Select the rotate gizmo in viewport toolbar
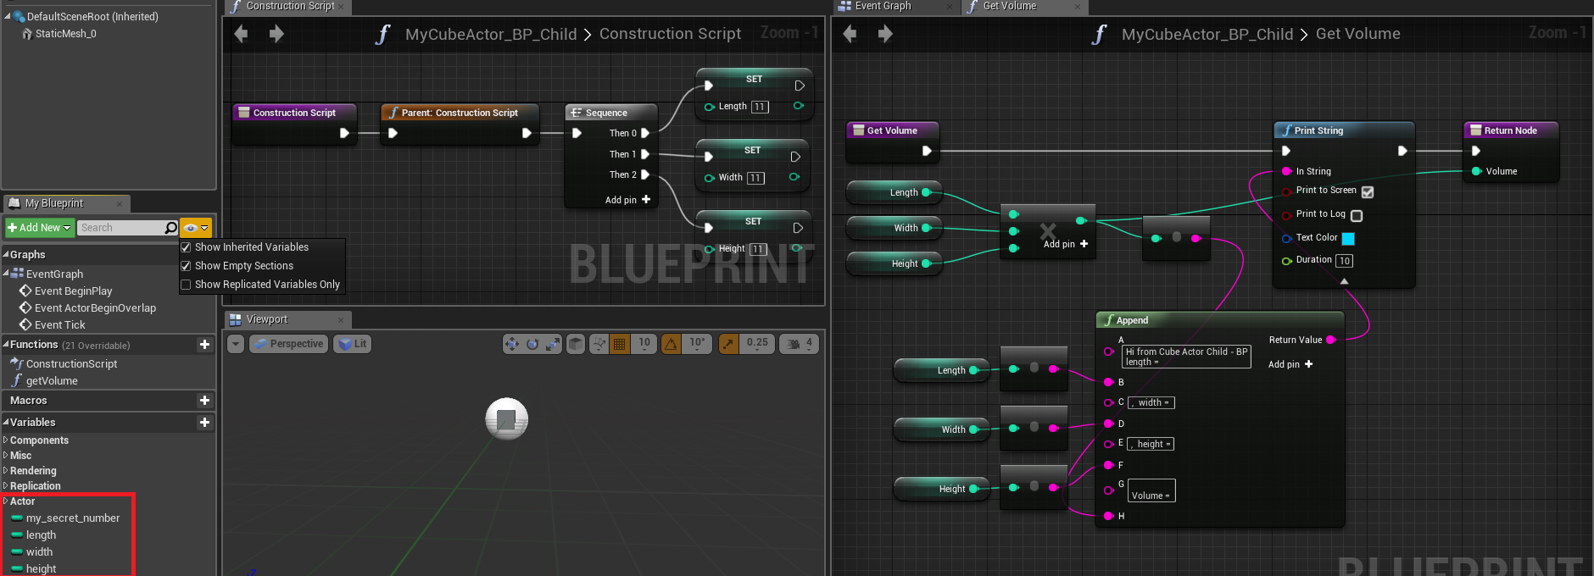This screenshot has width=1594, height=576. tap(532, 344)
